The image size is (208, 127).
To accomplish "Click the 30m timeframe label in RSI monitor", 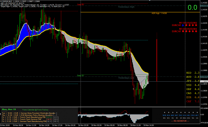I will pos(184,118).
